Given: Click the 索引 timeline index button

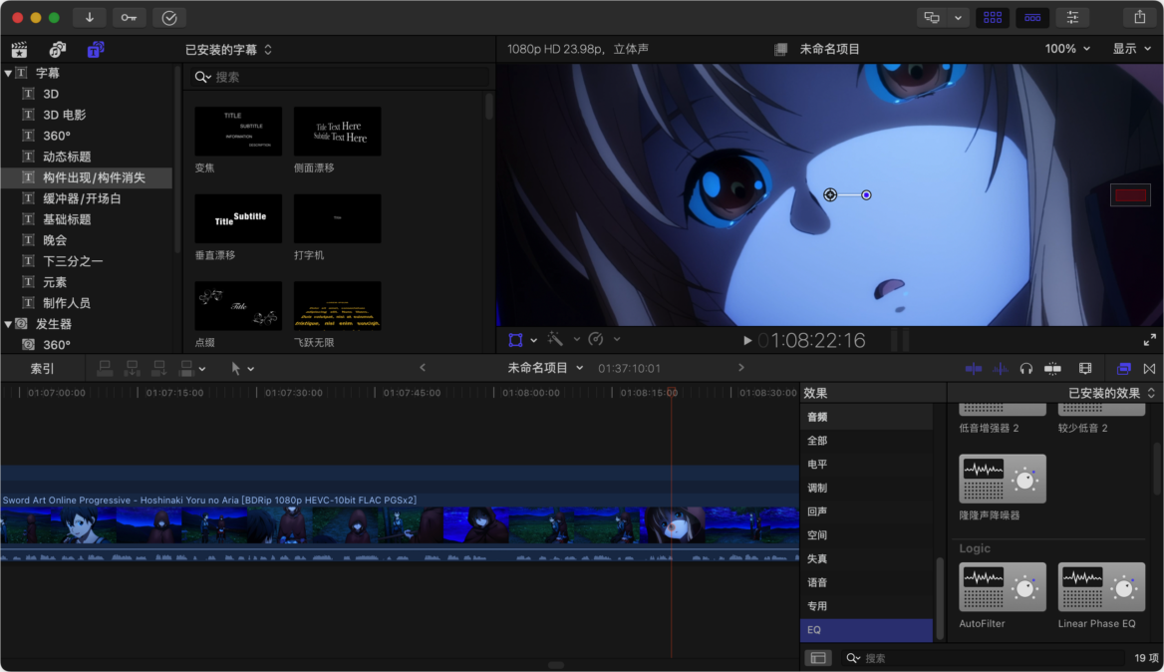Looking at the screenshot, I should [42, 368].
